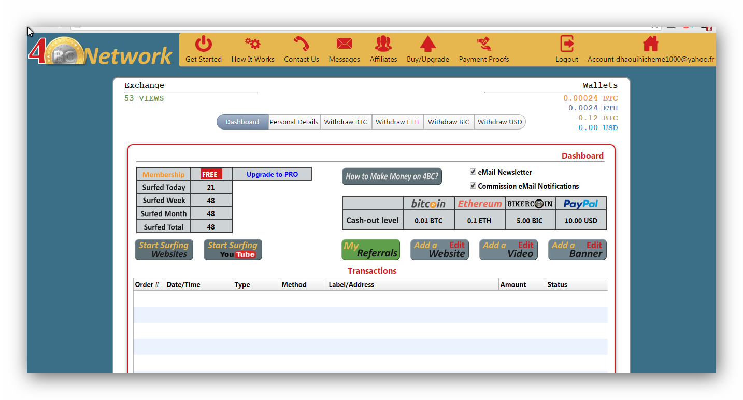743x400 pixels.
Task: Click the 4BC Network logo
Action: (x=101, y=52)
